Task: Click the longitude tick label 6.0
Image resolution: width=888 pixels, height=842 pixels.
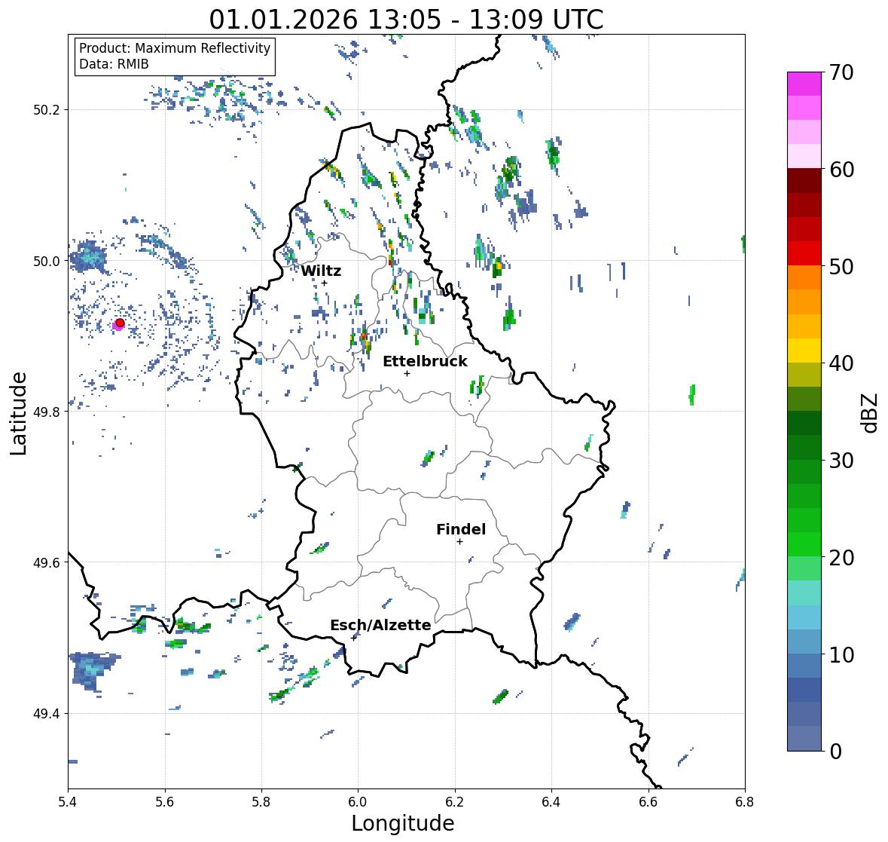Action: [x=358, y=801]
